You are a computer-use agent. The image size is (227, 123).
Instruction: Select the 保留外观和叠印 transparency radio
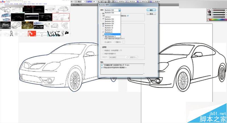pyautogui.click(x=103, y=54)
